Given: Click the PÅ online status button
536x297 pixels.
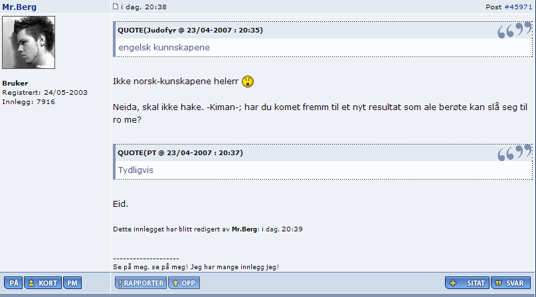Looking at the screenshot, I should 13,283.
